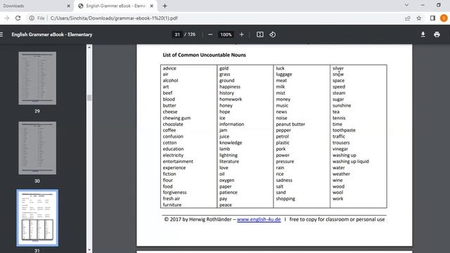
Task: Focus the address bar URL
Action: click(x=114, y=18)
